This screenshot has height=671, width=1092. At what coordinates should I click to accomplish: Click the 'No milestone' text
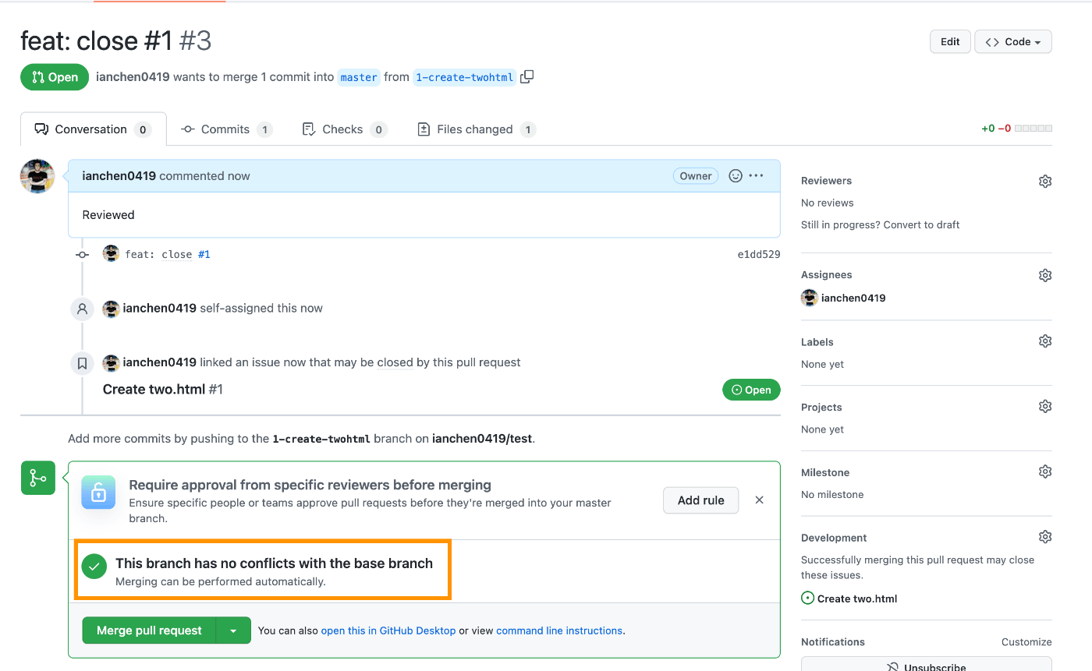pyautogui.click(x=832, y=494)
